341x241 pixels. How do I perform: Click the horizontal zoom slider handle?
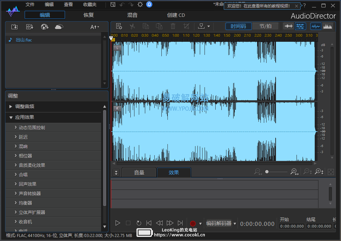pos(267,172)
